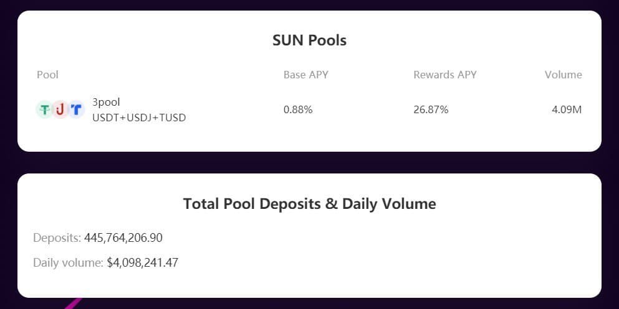Image resolution: width=619 pixels, height=309 pixels.
Task: Click the SUN Pools heading
Action: [309, 40]
